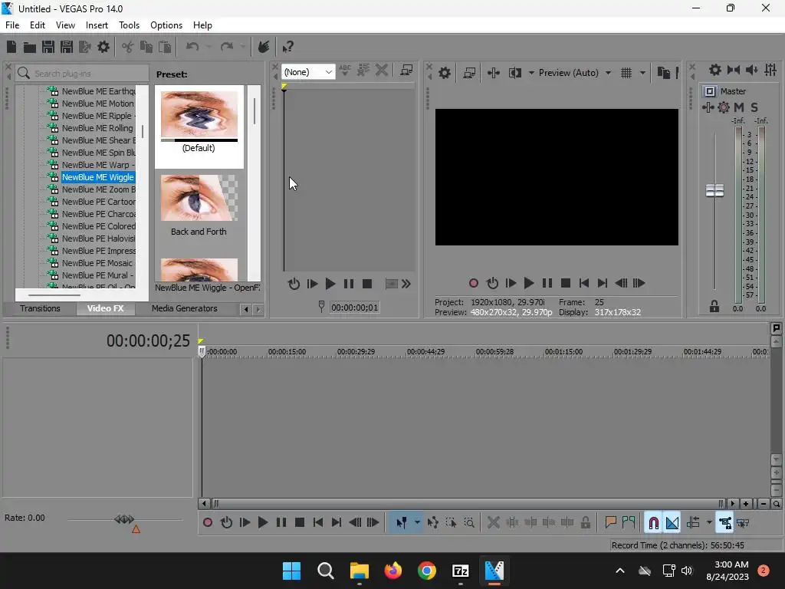
Task: Open the Edit menu
Action: [38, 25]
